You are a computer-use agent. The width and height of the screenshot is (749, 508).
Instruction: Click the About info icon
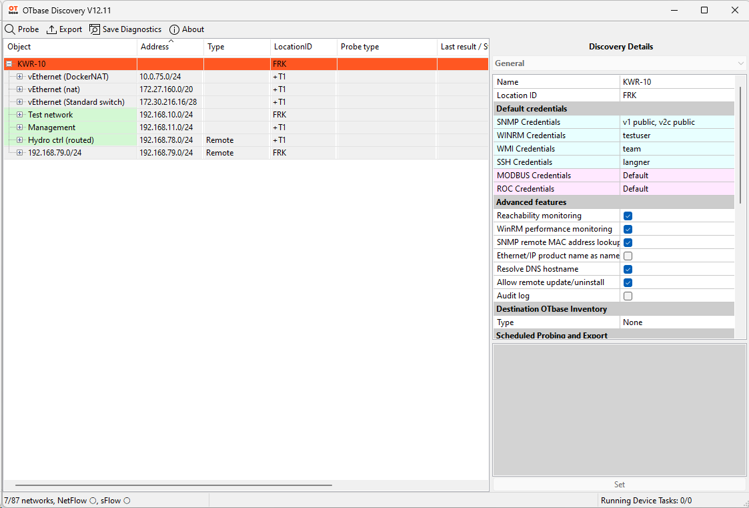(174, 29)
